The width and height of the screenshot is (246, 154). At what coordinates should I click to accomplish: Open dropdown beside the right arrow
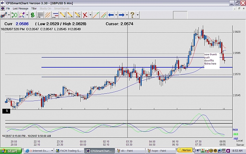[127, 15]
